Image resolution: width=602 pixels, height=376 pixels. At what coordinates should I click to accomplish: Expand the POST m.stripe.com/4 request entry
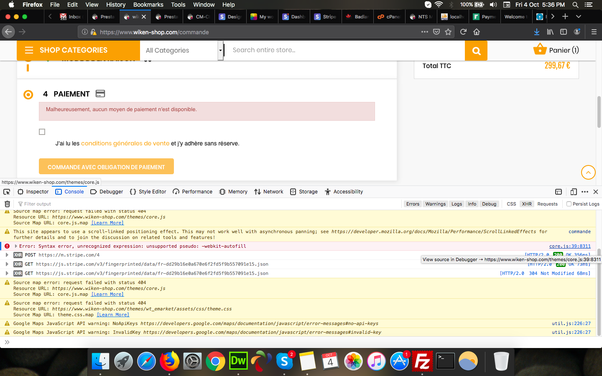[x=7, y=255]
